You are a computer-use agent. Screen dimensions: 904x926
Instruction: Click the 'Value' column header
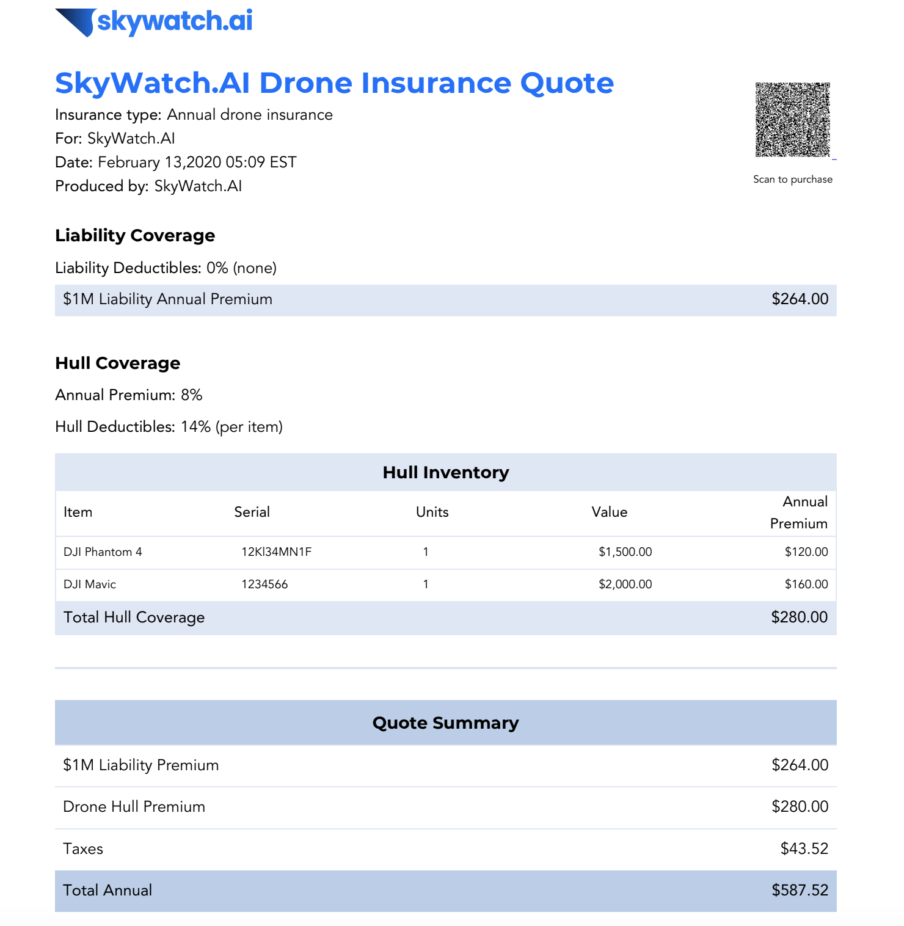coord(610,512)
